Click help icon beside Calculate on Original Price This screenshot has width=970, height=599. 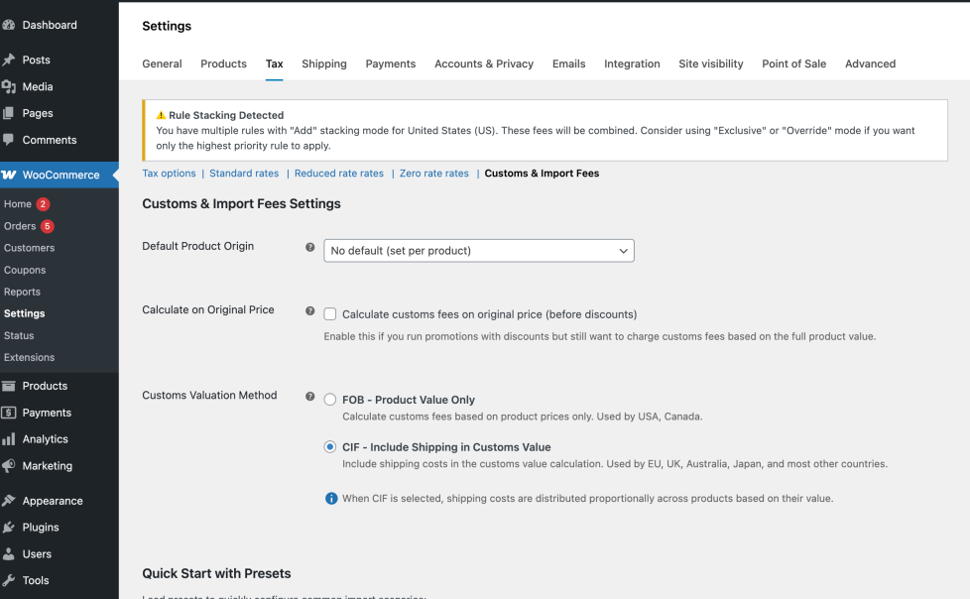pos(310,310)
